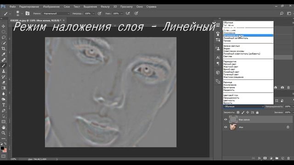Select the Brush tool in toolbox
Screen dimensions: 294x165
[x=3, y=66]
